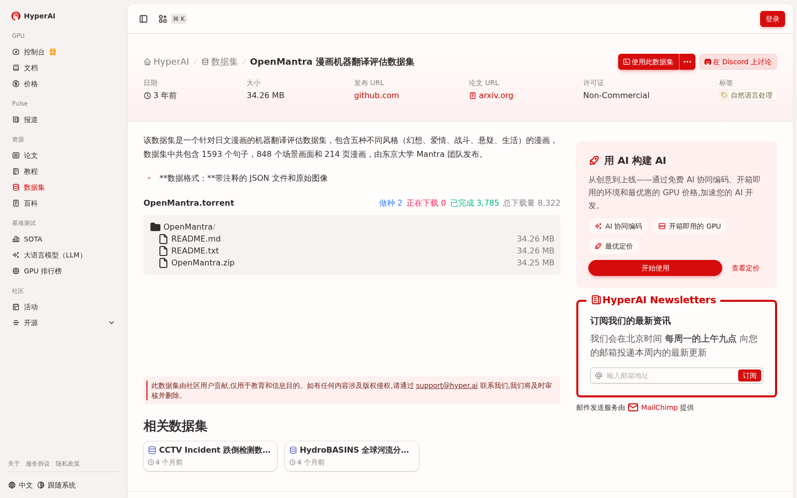The image size is (797, 498).
Task: Click the 总下载量 8,322 count
Action: coord(531,203)
